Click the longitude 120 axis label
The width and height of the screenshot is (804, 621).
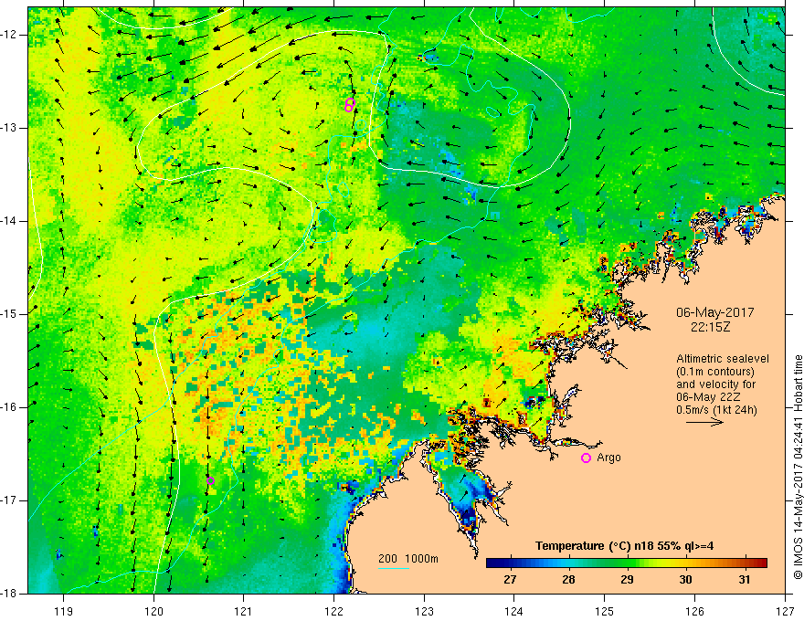tap(153, 611)
